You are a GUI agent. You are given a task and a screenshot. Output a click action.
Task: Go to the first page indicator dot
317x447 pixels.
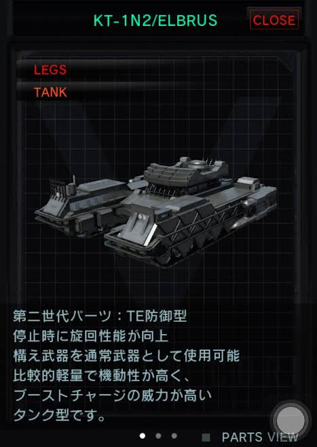coord(143,436)
